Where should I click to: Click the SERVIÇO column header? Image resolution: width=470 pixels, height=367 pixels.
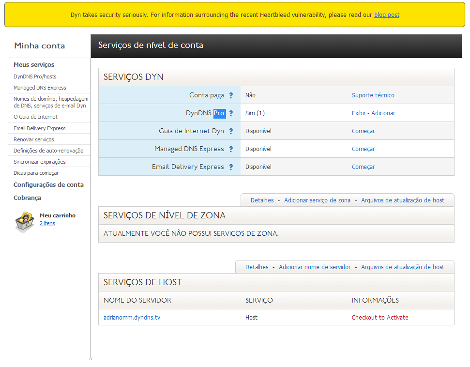coord(259,301)
